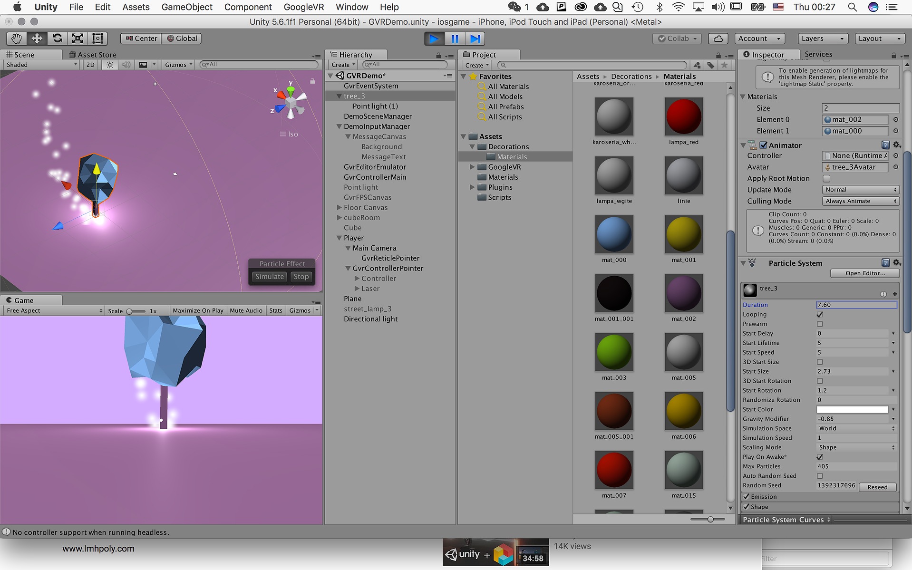Select the Rect transform tool

click(97, 39)
